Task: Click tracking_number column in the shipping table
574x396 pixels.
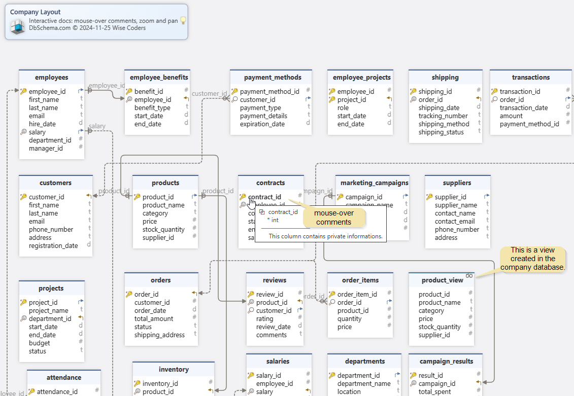Action: click(443, 116)
